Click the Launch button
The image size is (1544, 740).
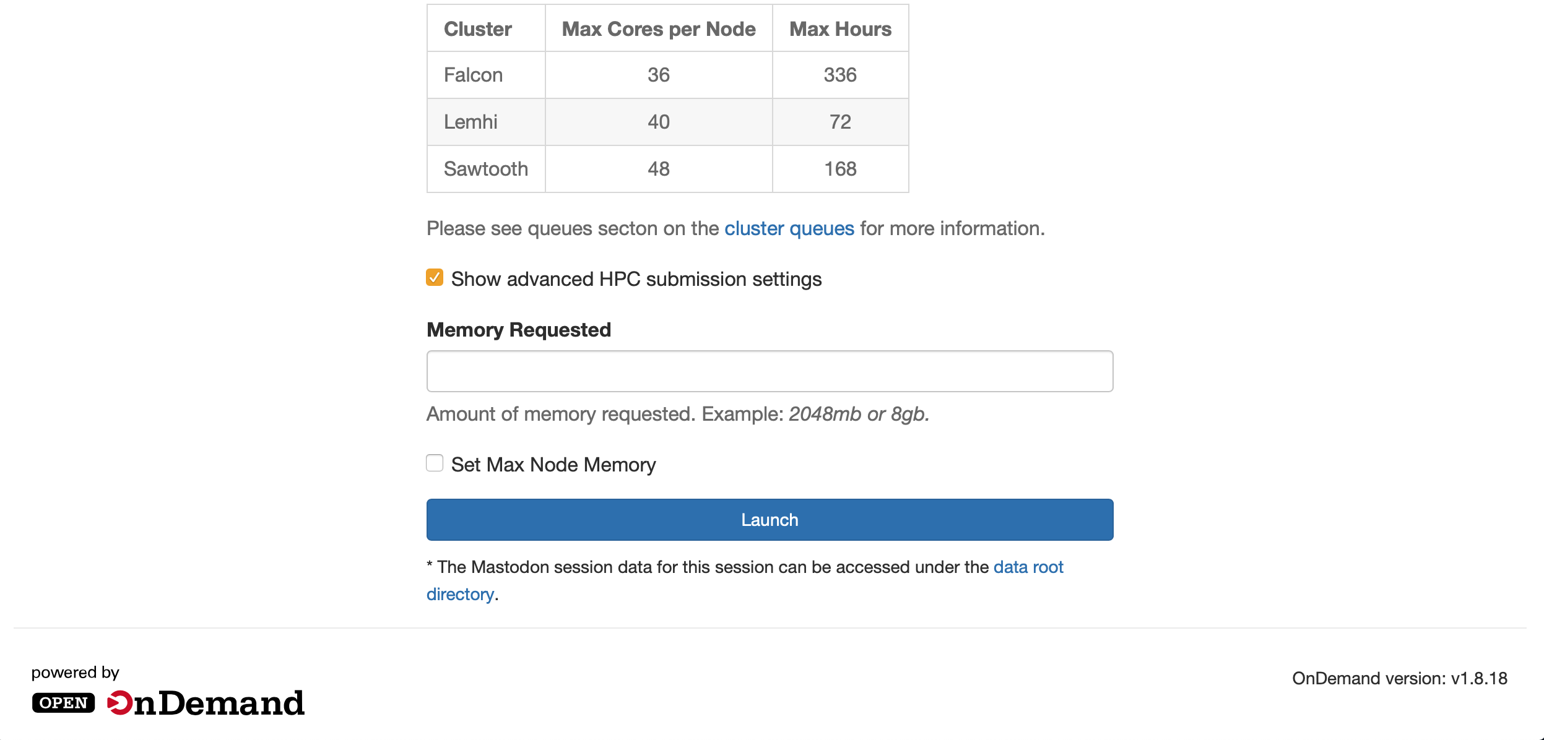[x=770, y=520]
